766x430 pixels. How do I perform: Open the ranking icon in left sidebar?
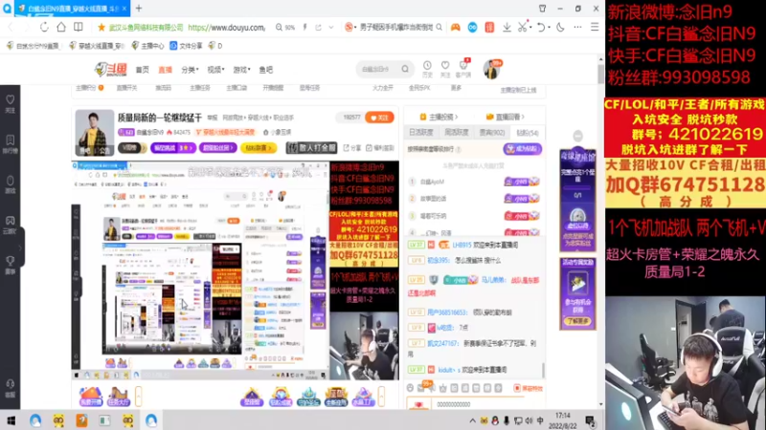[x=11, y=144]
